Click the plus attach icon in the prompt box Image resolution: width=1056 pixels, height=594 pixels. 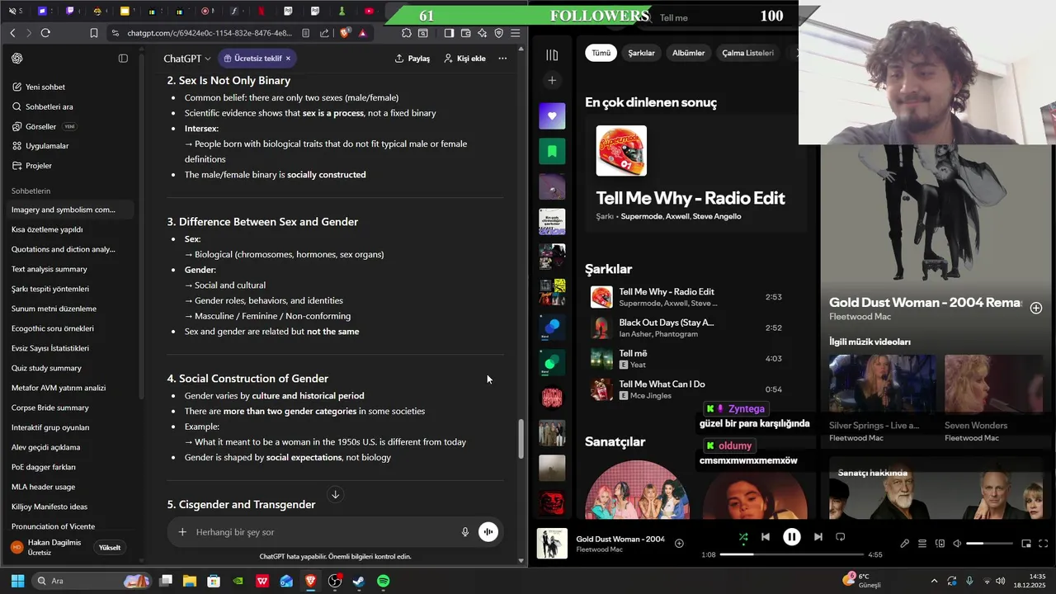pos(182,532)
